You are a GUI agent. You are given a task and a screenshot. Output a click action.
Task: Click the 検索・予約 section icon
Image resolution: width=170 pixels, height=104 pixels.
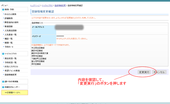[x=3, y=9]
